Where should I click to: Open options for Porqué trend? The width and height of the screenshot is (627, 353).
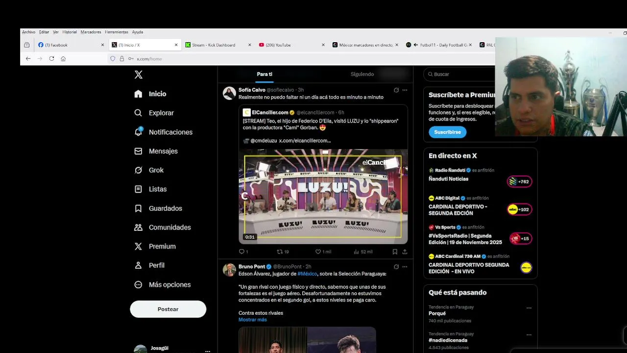(529, 308)
